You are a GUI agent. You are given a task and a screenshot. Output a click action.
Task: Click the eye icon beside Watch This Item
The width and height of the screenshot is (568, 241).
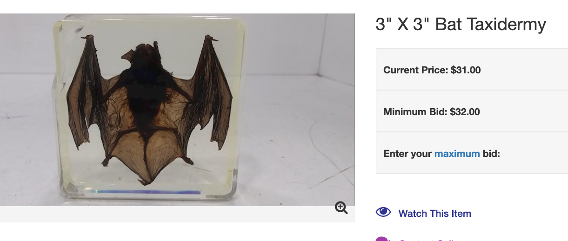[x=383, y=212]
